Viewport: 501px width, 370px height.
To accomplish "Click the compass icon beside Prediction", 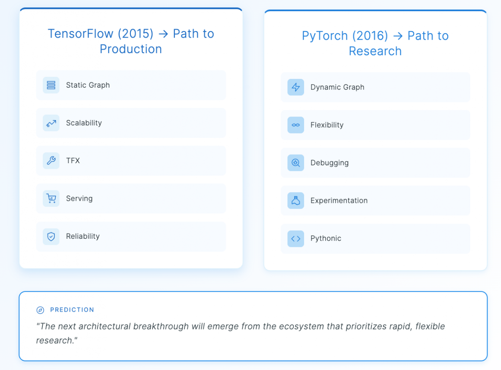I will [40, 310].
